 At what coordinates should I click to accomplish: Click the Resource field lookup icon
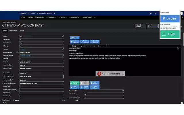click(63, 49)
